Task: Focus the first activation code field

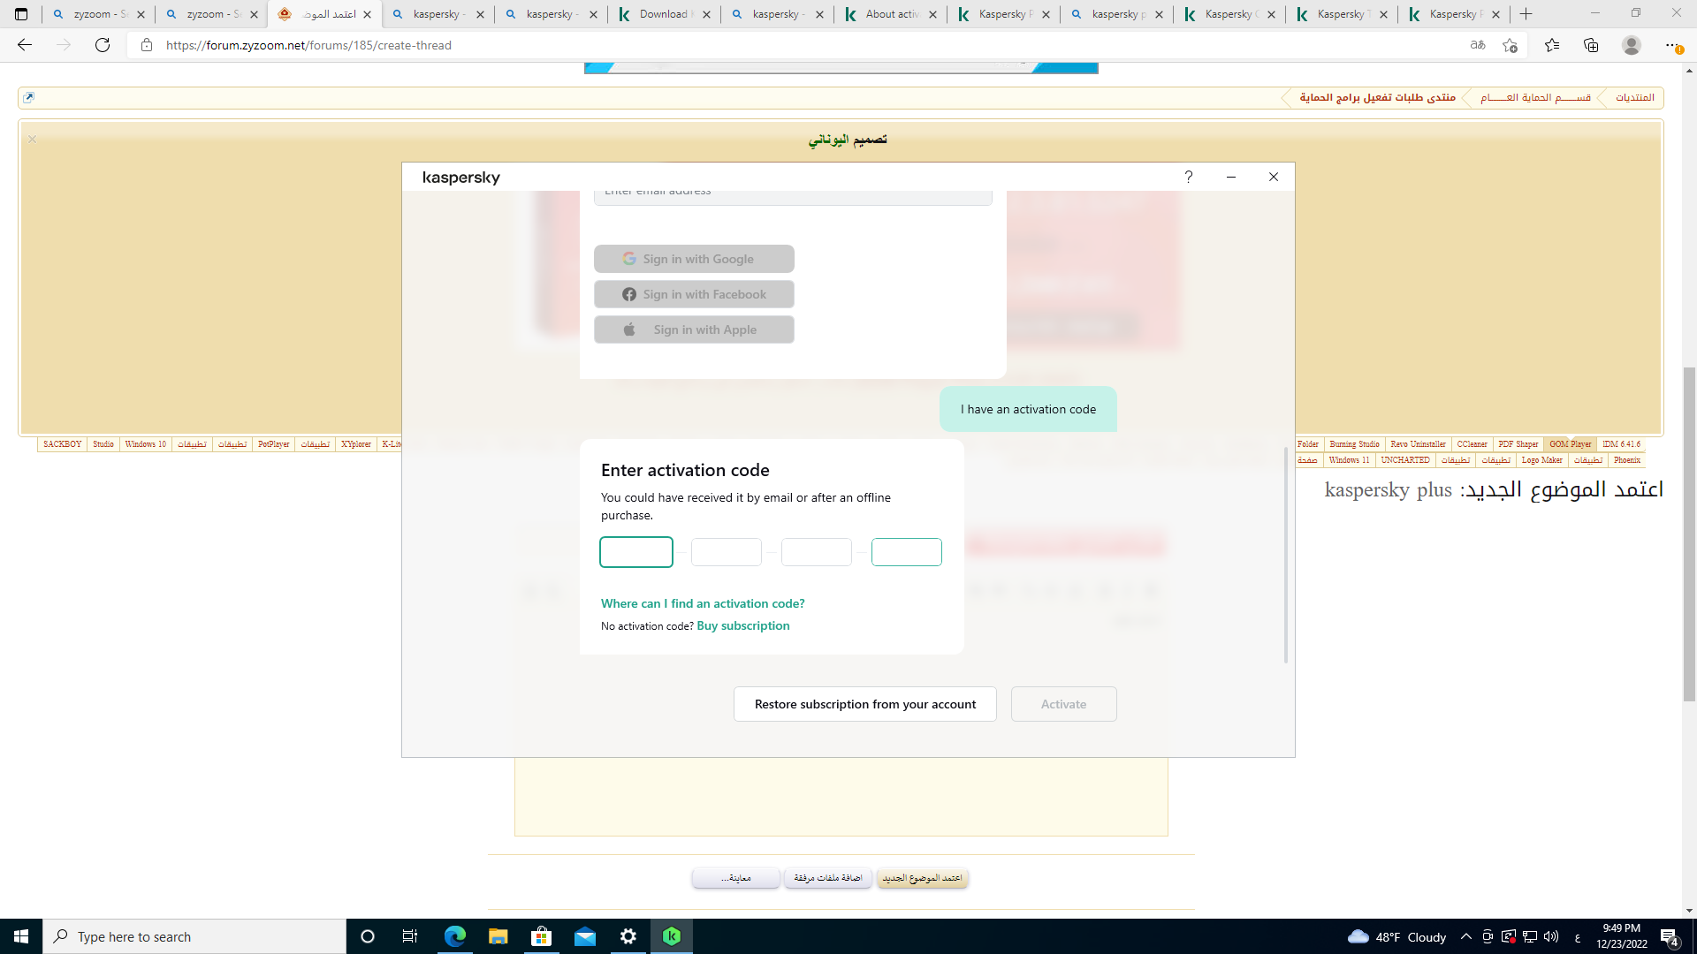Action: click(x=636, y=552)
